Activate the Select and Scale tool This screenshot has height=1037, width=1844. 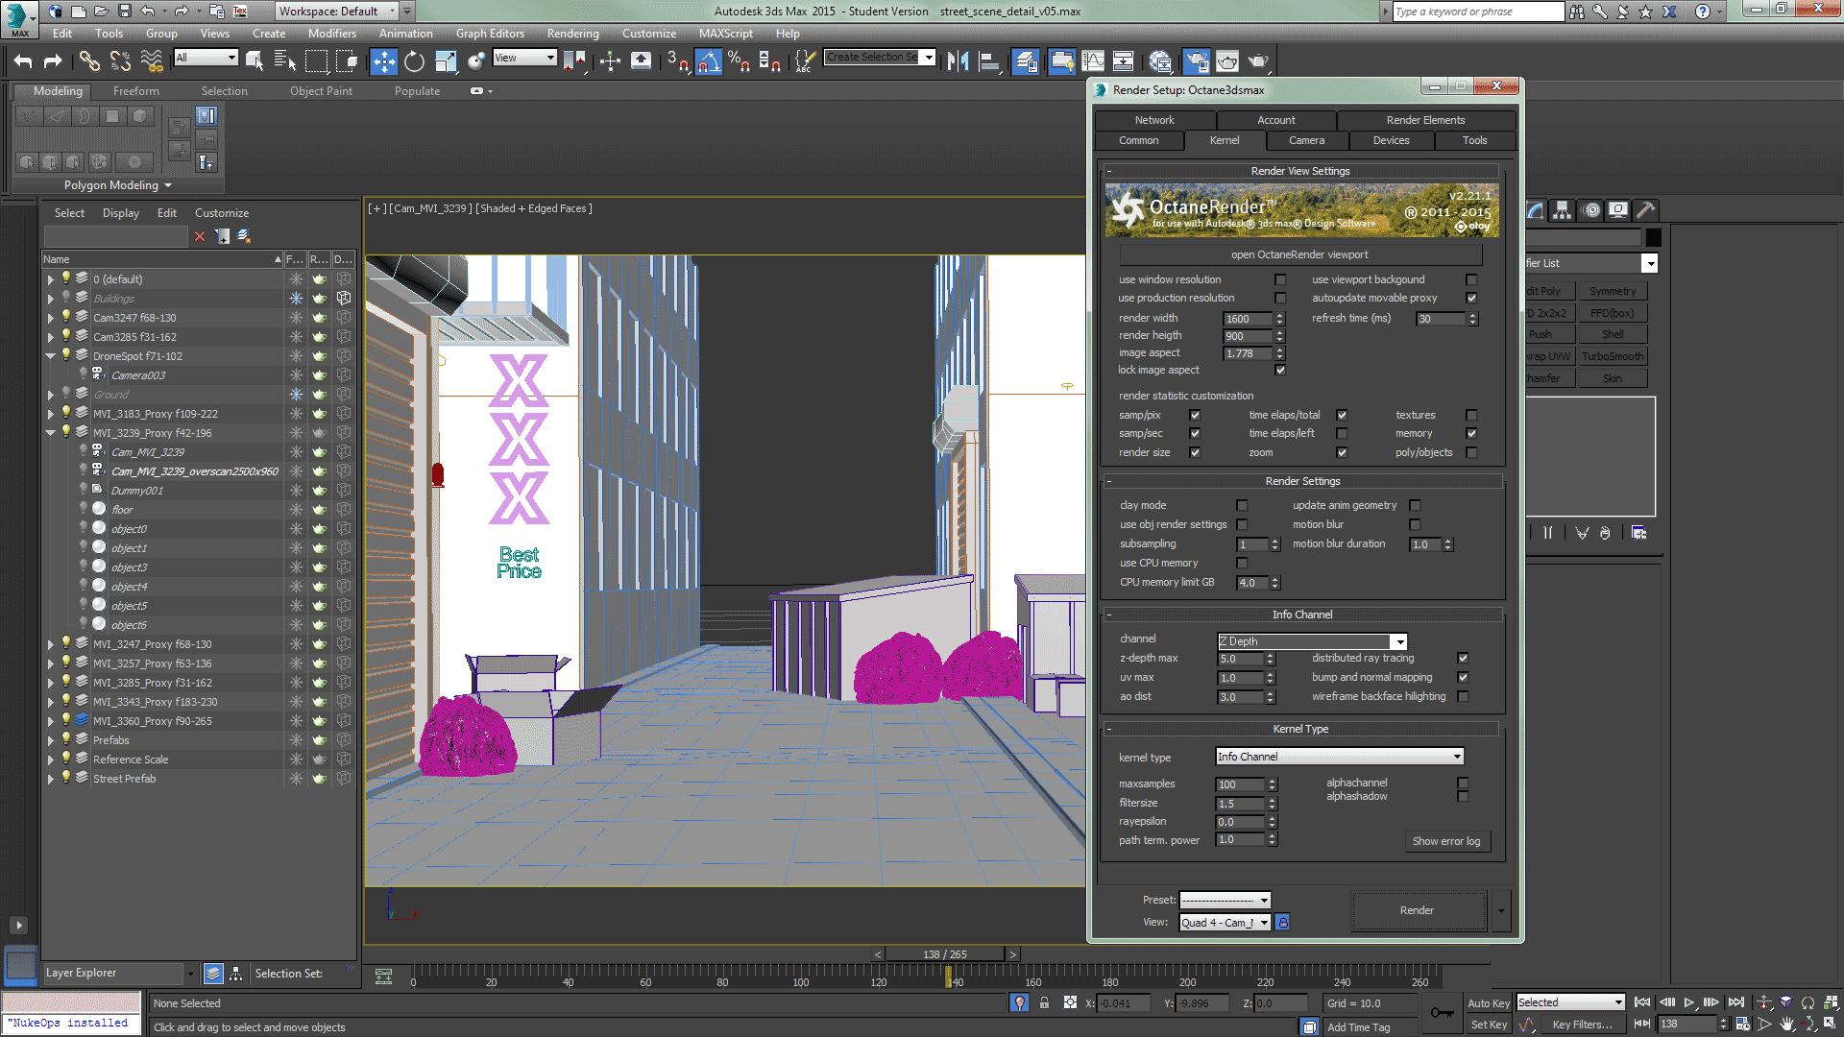click(445, 61)
